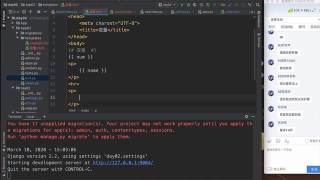Collapse the inner day02 package folder
Screen dimensions: 320x180
point(13,88)
